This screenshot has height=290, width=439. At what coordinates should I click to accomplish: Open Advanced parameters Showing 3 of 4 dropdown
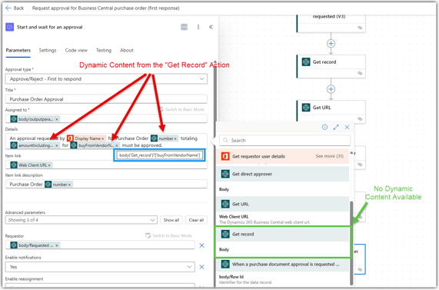tap(81, 220)
